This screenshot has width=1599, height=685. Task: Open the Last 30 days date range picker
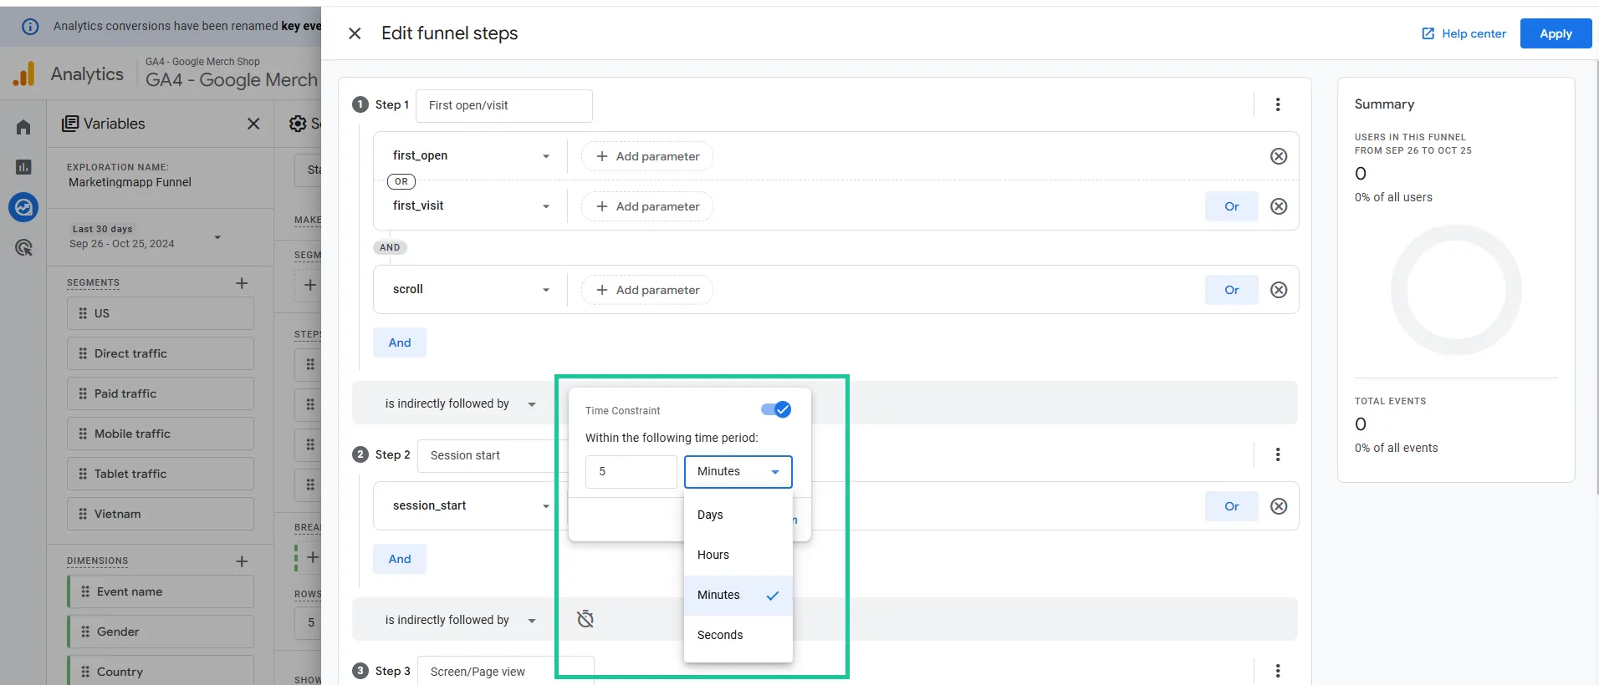coord(147,236)
